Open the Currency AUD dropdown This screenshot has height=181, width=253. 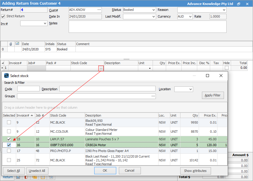[190, 17]
